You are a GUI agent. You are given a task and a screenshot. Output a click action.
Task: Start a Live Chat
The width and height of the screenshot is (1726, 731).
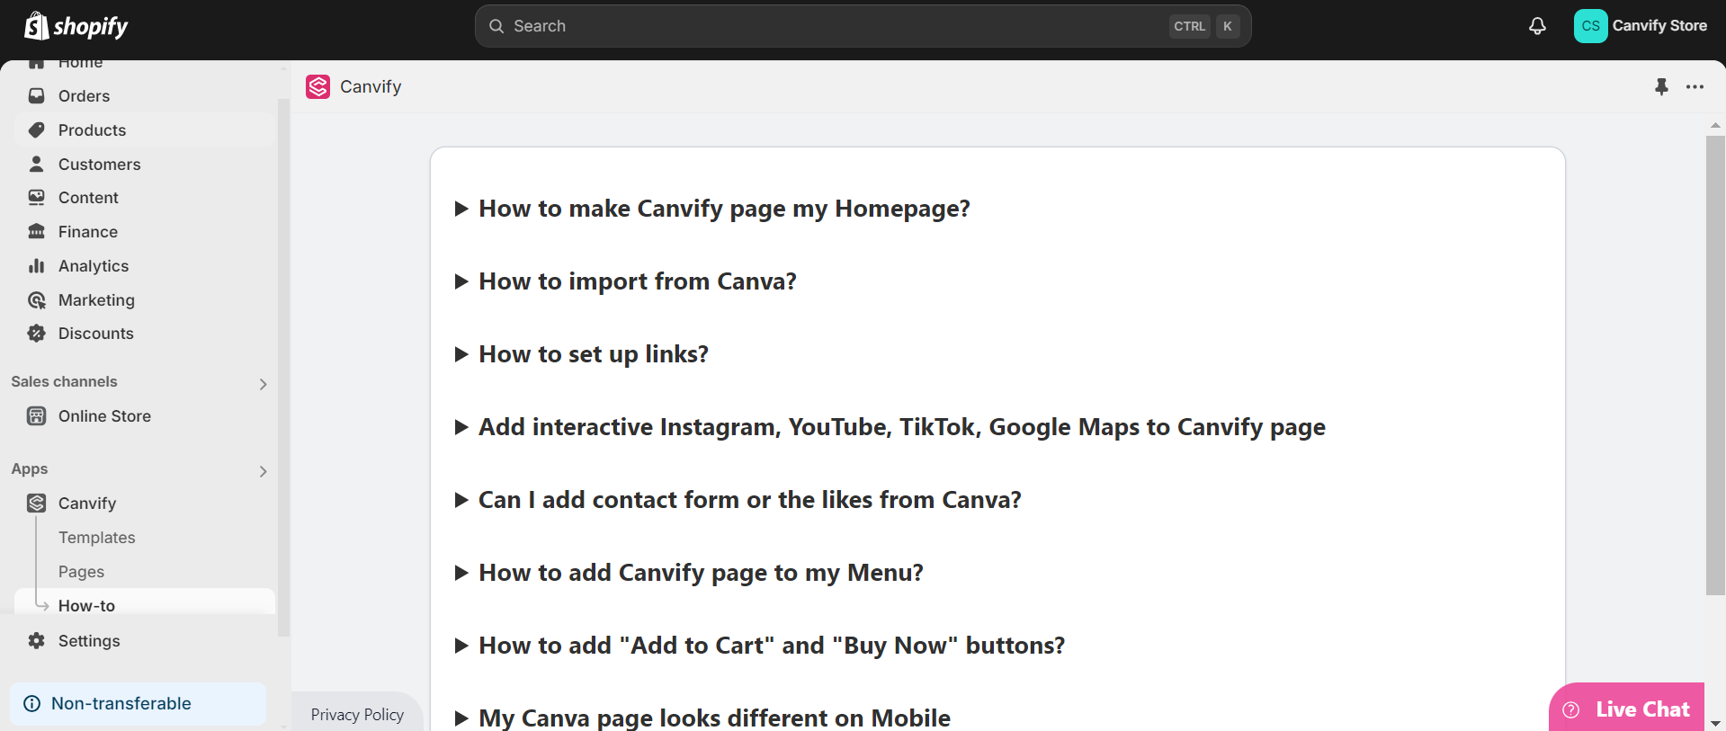click(x=1626, y=709)
